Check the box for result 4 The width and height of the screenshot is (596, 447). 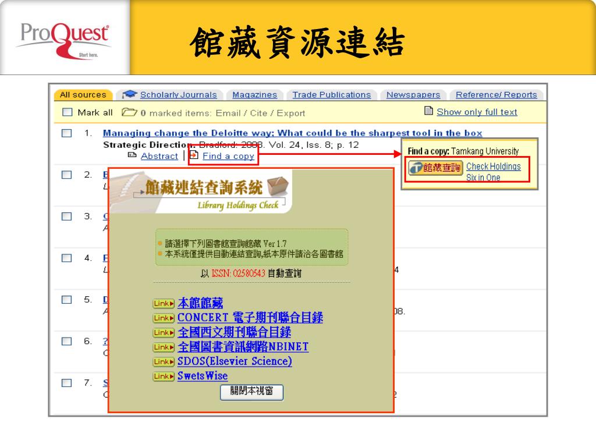66,258
